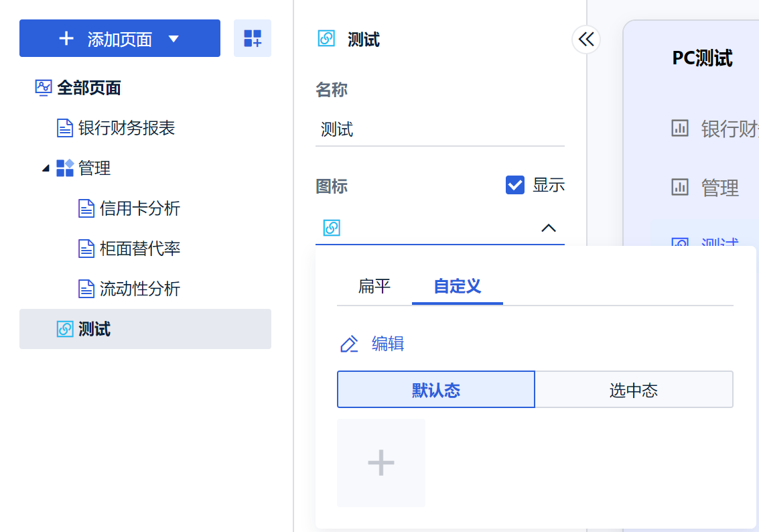Close the icon picker dropdown chevron

pyautogui.click(x=549, y=228)
